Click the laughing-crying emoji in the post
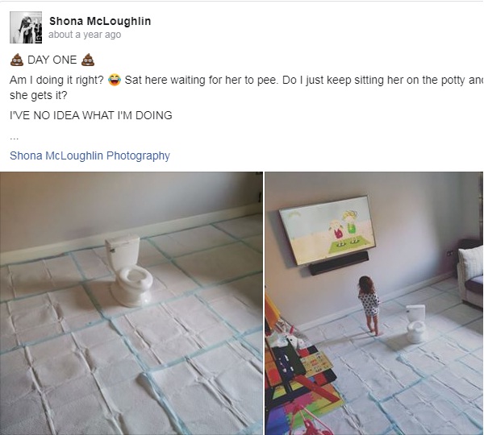 pos(115,81)
